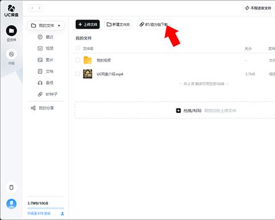Viewport: 275px width, 220px height.
Task: Click the UC网盘介绍.mp4 video thumbnail
Action: [88, 74]
